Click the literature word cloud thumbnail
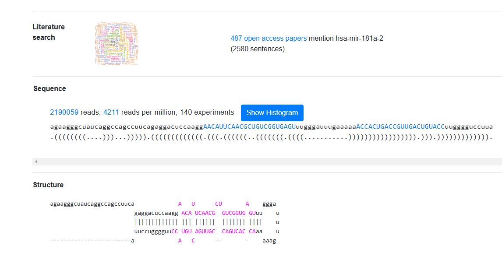Viewport: 502px width, 256px height. point(116,44)
